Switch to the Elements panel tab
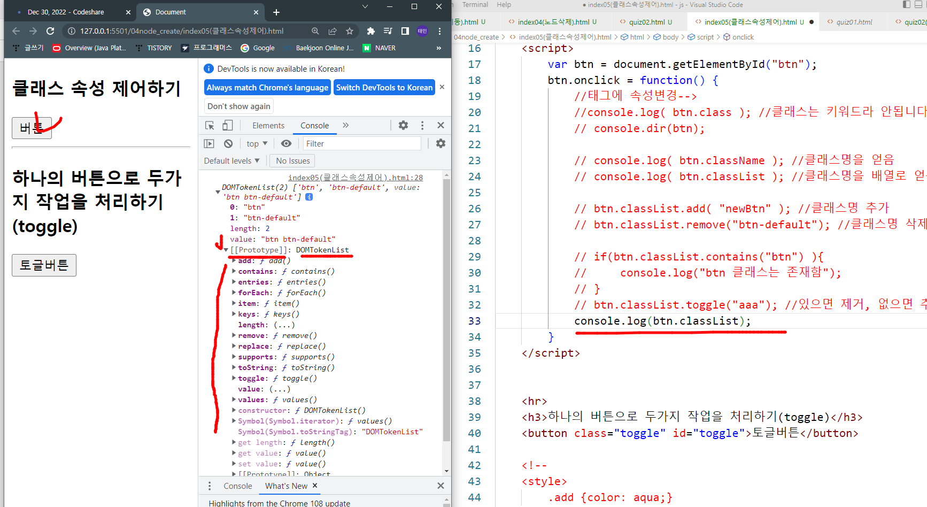This screenshot has width=927, height=507. [x=268, y=126]
